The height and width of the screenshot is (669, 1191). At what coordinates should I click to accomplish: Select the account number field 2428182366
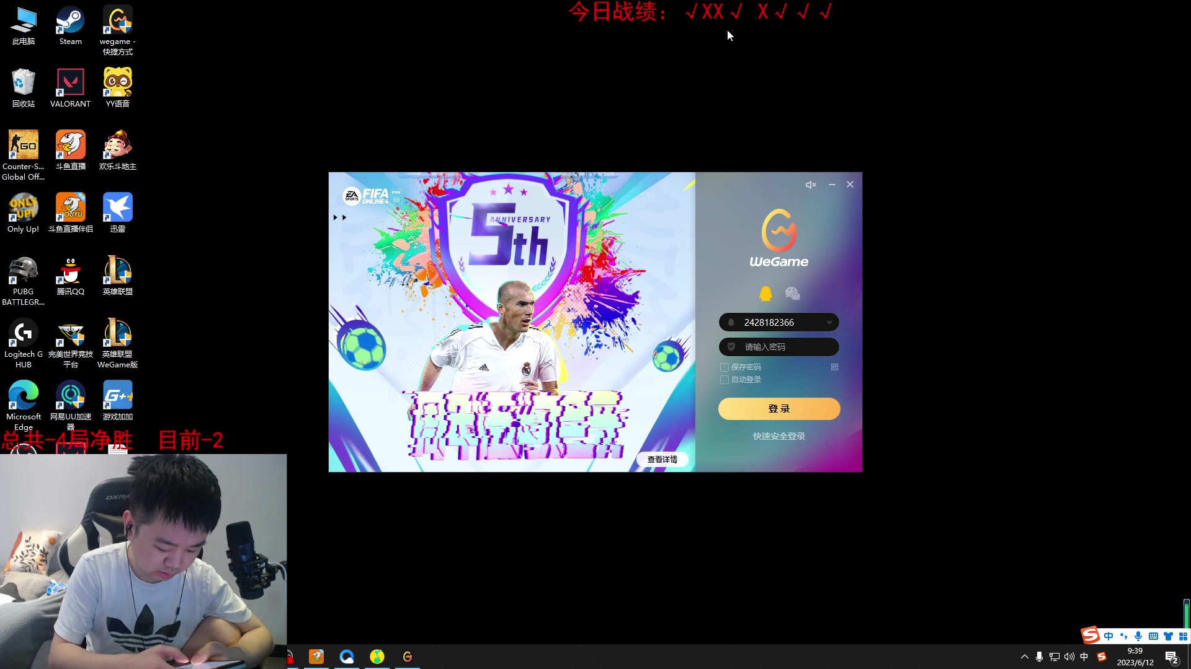click(x=779, y=322)
